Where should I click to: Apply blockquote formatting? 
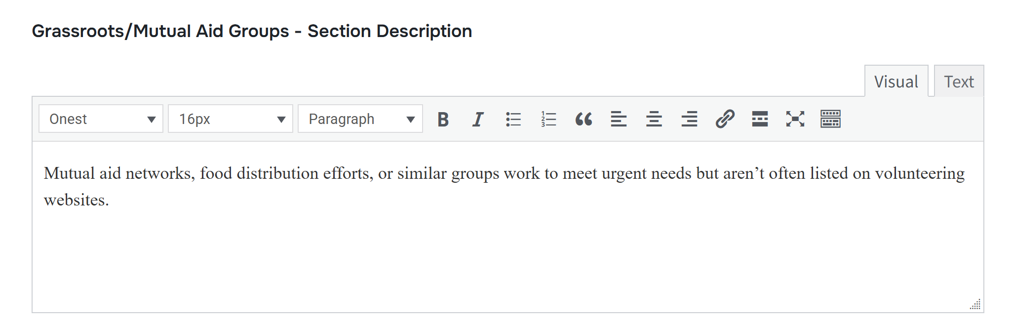(584, 119)
